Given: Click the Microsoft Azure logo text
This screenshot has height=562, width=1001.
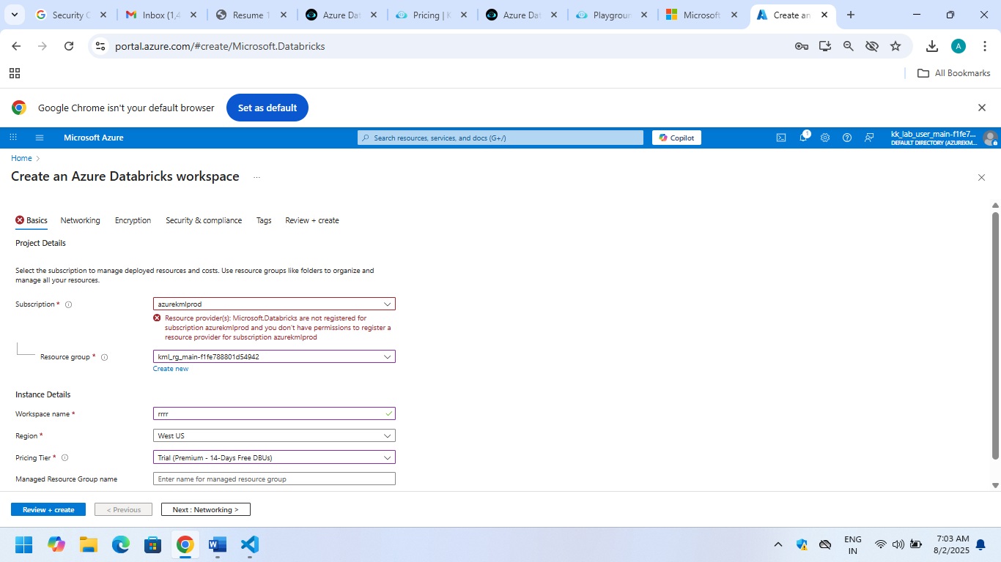Looking at the screenshot, I should 94,138.
